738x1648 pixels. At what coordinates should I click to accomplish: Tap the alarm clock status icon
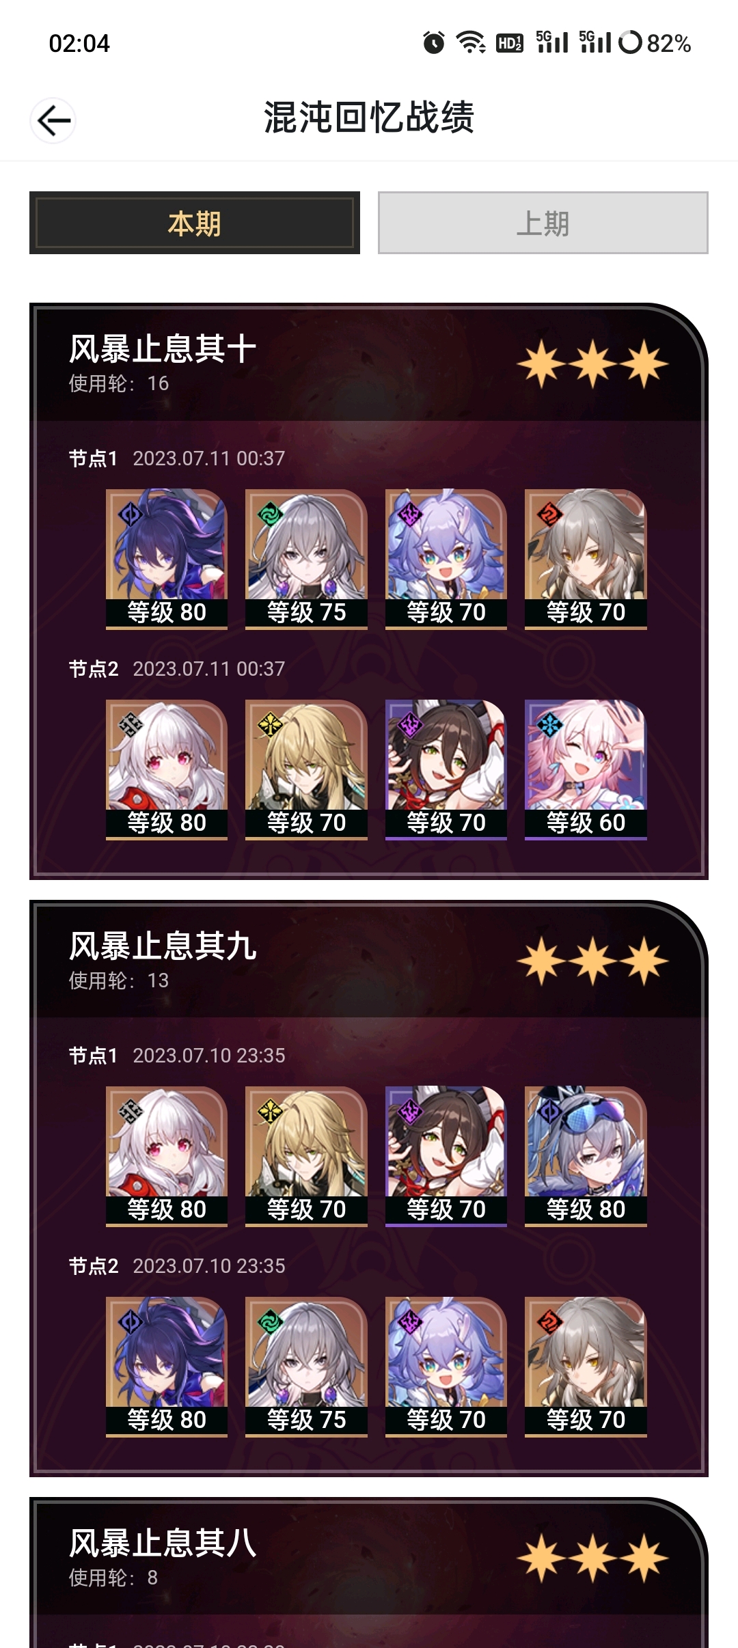433,43
